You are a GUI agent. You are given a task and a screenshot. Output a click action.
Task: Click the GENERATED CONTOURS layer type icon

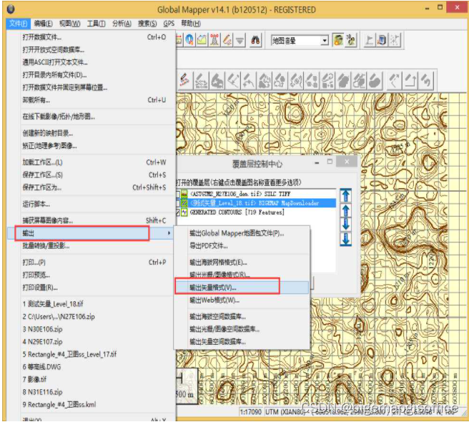tap(184, 212)
